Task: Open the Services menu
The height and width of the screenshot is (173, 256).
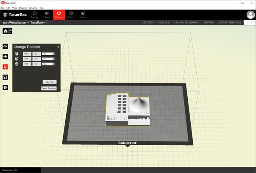Action: point(33,8)
